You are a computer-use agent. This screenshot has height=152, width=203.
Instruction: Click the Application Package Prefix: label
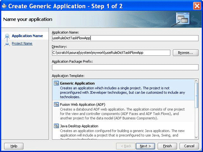pos(73,62)
